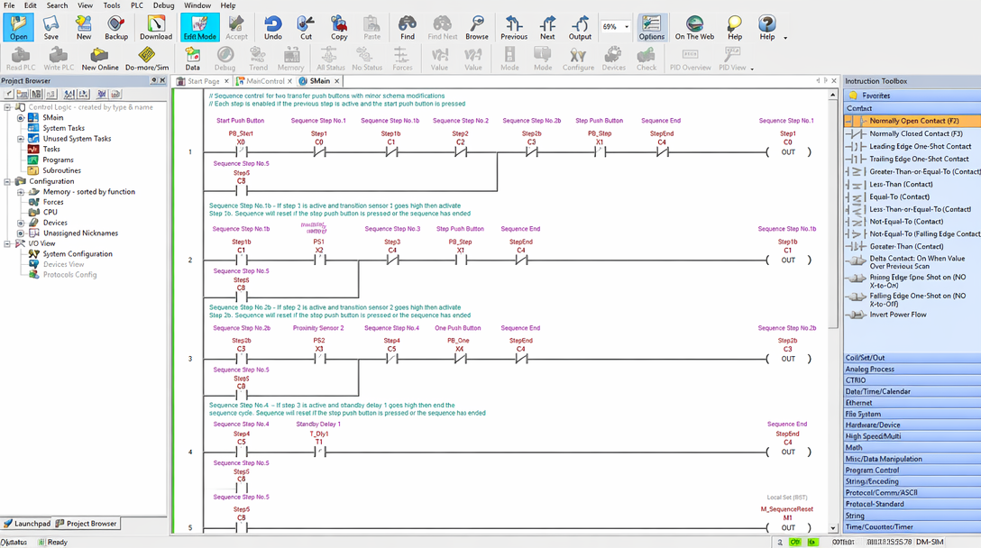Switch to the Project Browser bottom tab

[86, 524]
